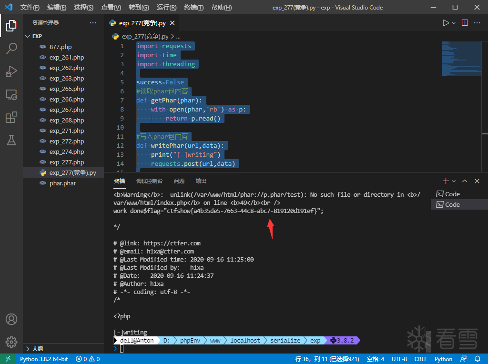Open Remote Explorer view
This screenshot has width=488, height=364.
pyautogui.click(x=11, y=95)
